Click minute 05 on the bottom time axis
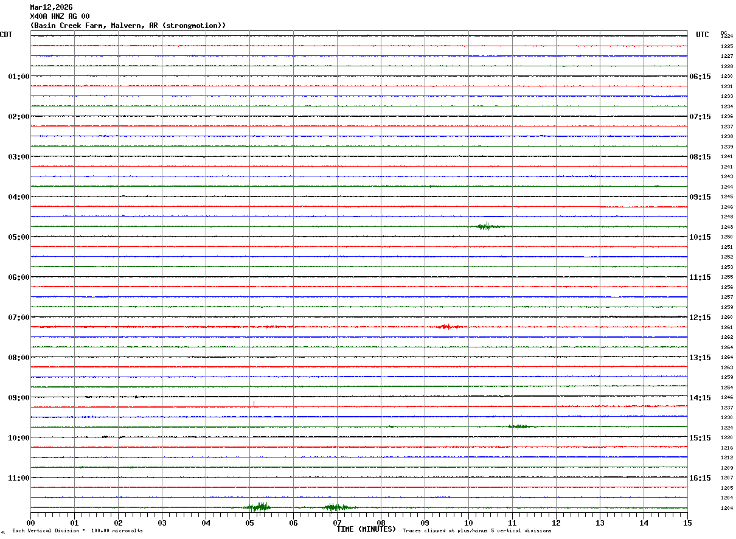Screen dimensions: 736x539 coord(249,523)
